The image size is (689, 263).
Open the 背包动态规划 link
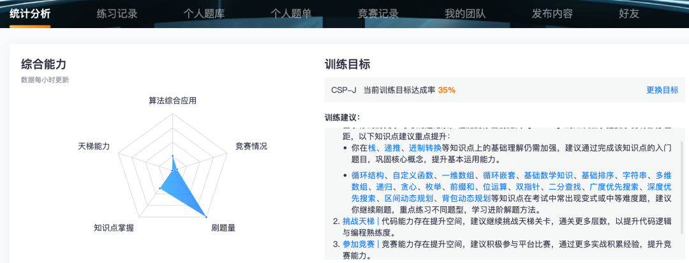(x=466, y=198)
